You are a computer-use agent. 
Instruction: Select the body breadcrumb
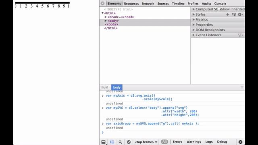point(117,87)
